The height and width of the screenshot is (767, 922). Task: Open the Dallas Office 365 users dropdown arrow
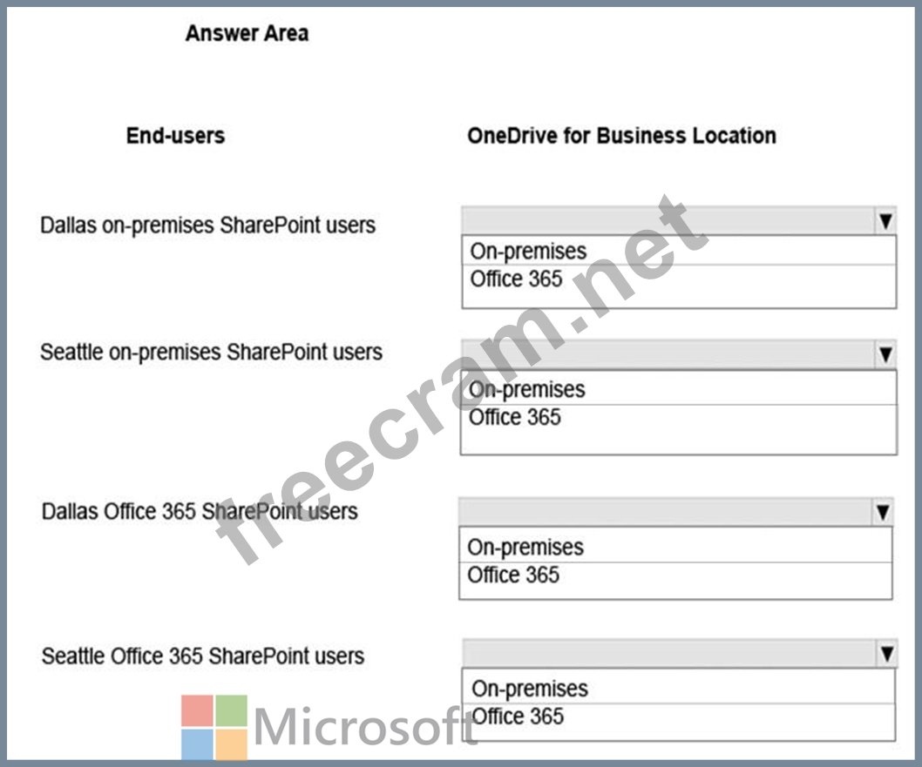pyautogui.click(x=883, y=512)
